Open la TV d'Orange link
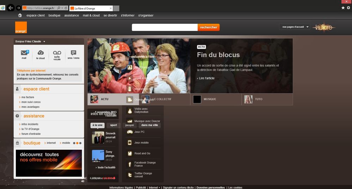Screen dimensions: 352x189 30,129
